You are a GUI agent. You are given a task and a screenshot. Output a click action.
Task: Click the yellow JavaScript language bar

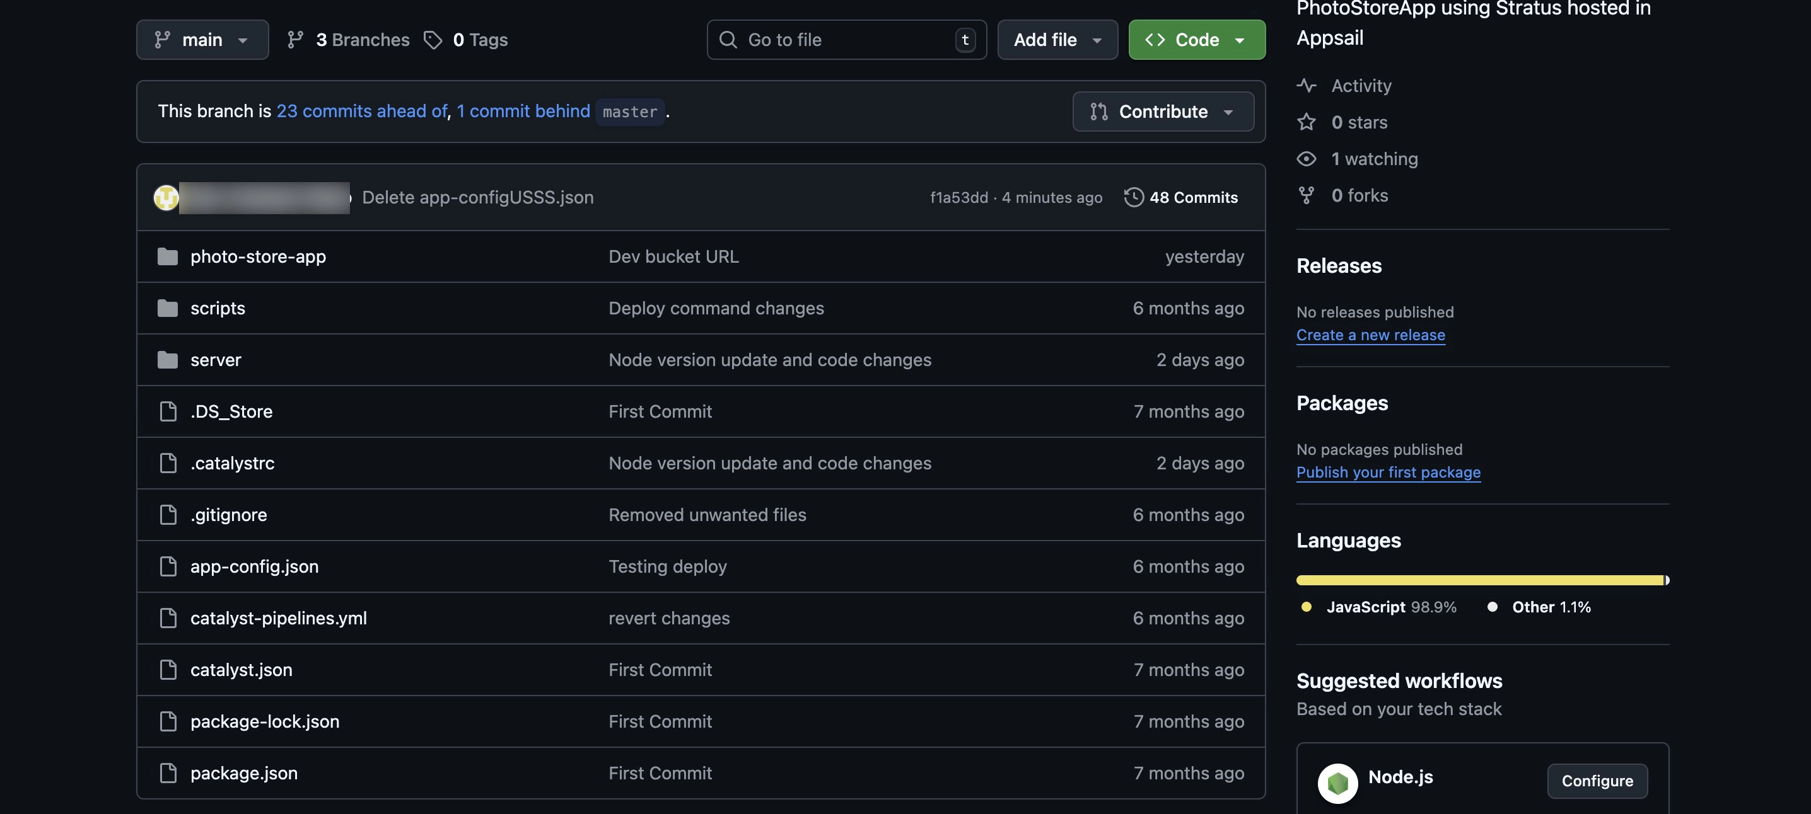(1479, 580)
